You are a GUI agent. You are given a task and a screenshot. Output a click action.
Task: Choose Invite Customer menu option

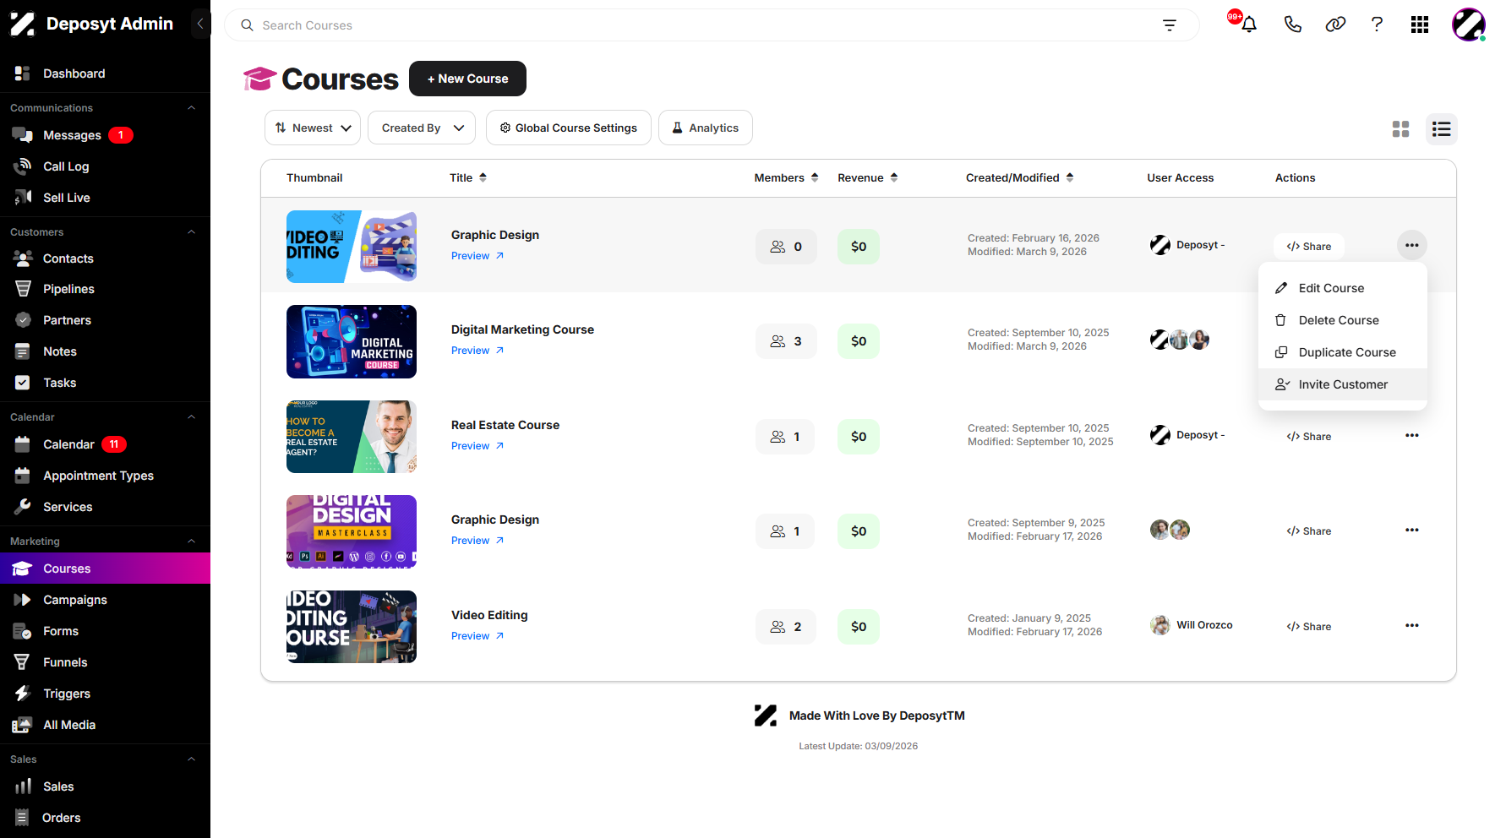coord(1343,384)
